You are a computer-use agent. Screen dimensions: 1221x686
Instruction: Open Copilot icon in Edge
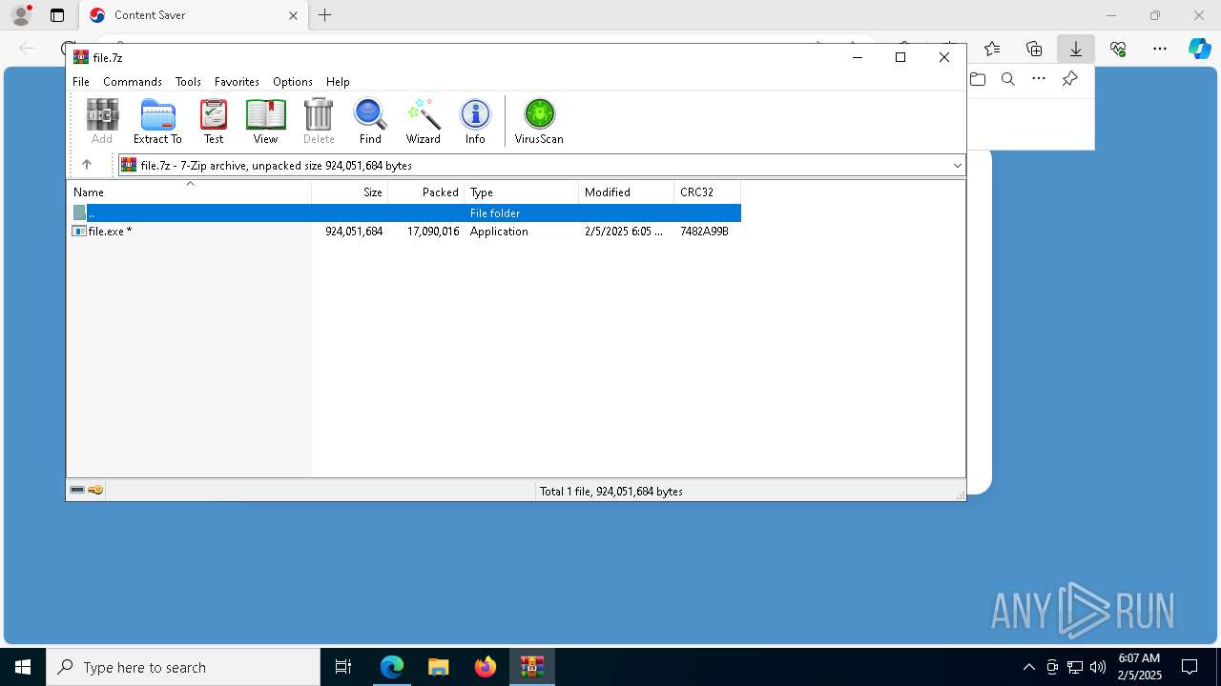tap(1199, 49)
